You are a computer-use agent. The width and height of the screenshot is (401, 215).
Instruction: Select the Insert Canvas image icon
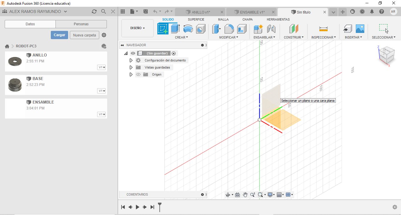(360, 29)
